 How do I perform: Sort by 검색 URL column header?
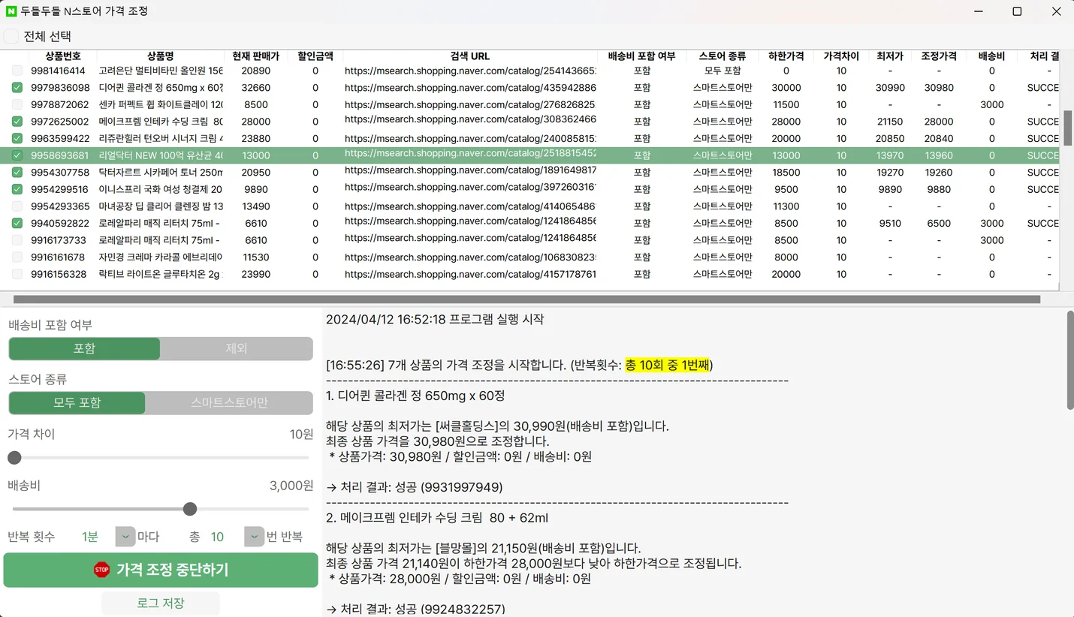[470, 56]
